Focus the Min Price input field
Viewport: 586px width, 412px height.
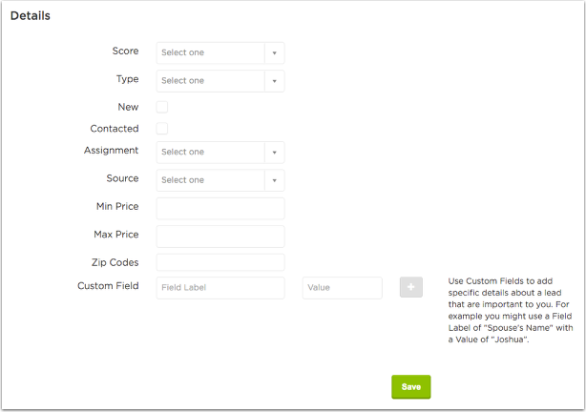[x=220, y=209]
